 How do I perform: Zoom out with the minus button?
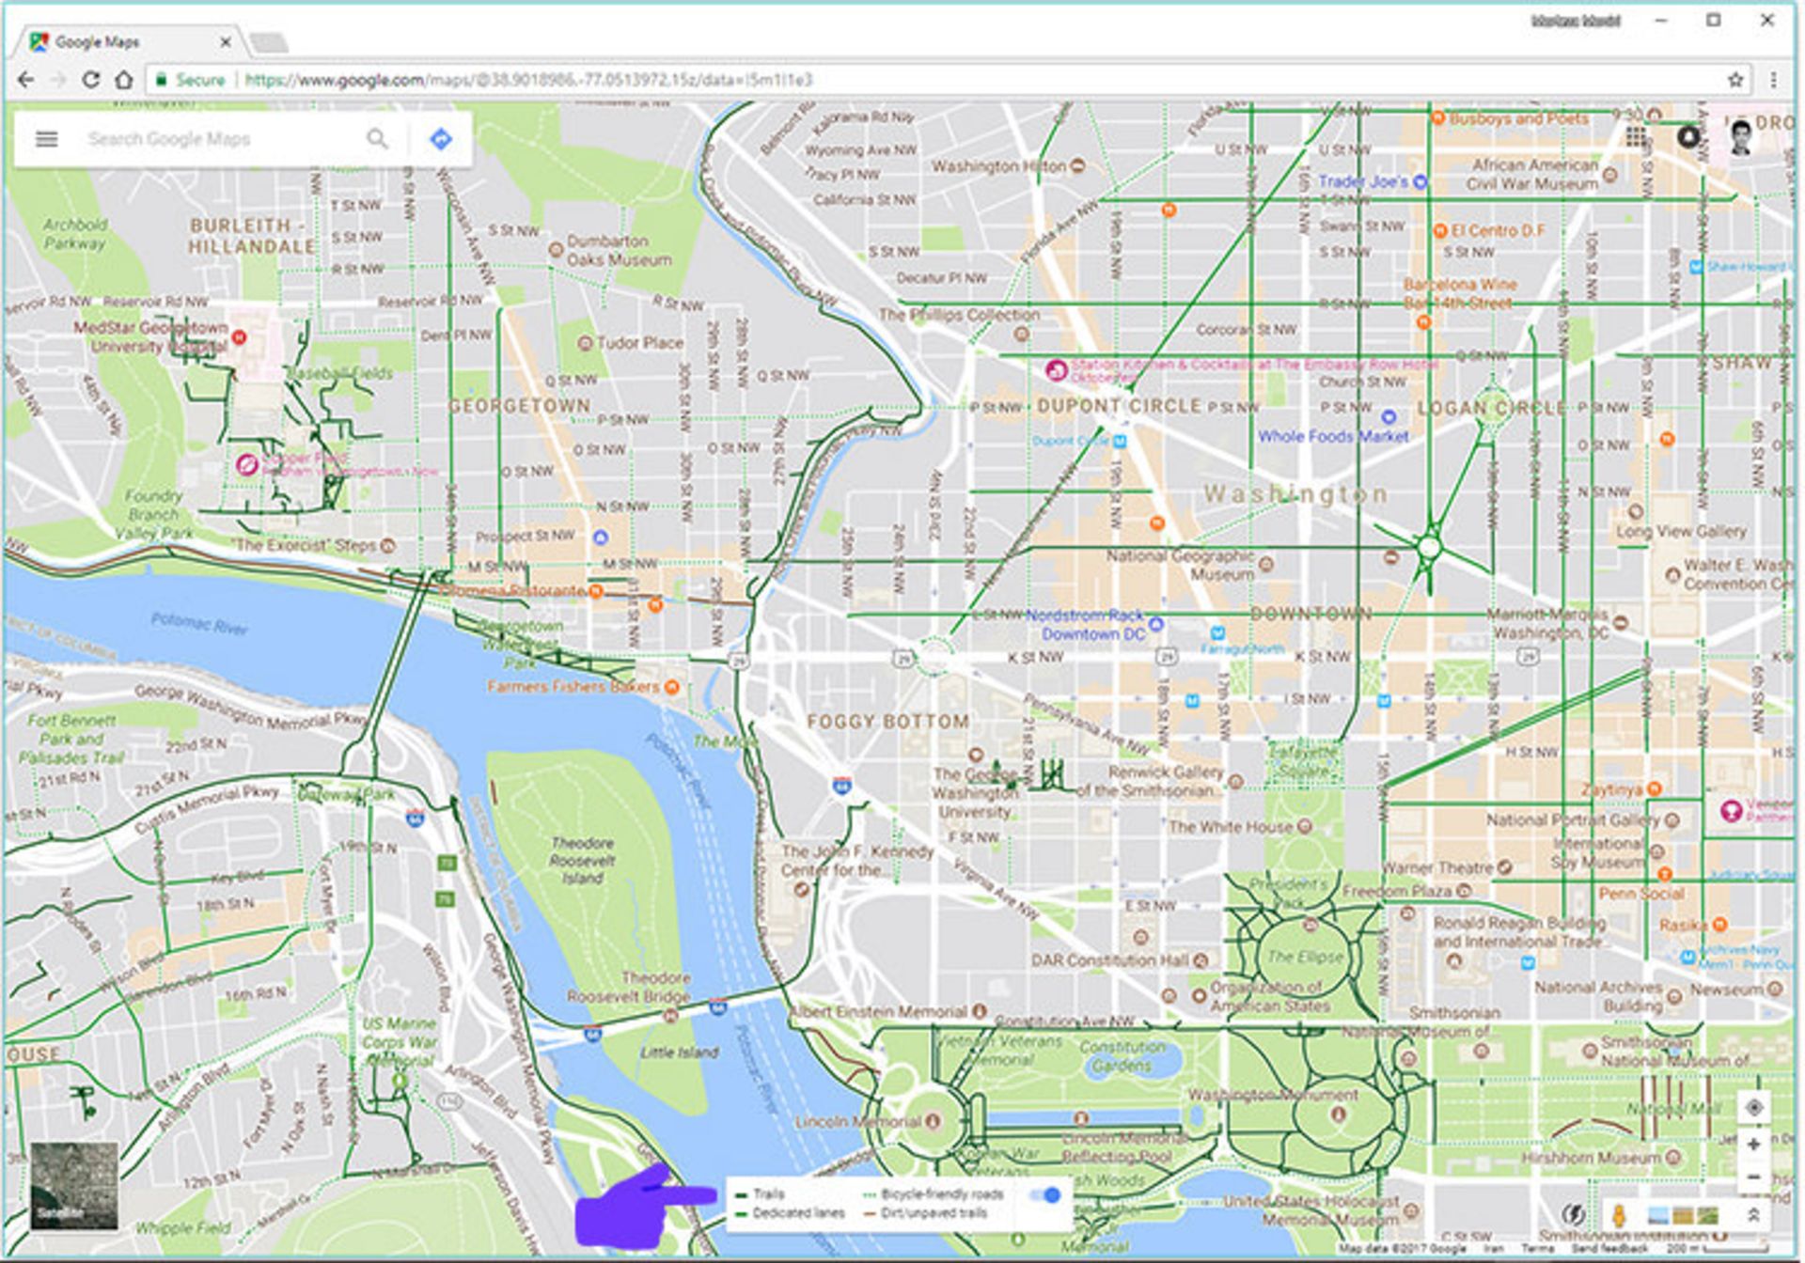click(x=1754, y=1177)
